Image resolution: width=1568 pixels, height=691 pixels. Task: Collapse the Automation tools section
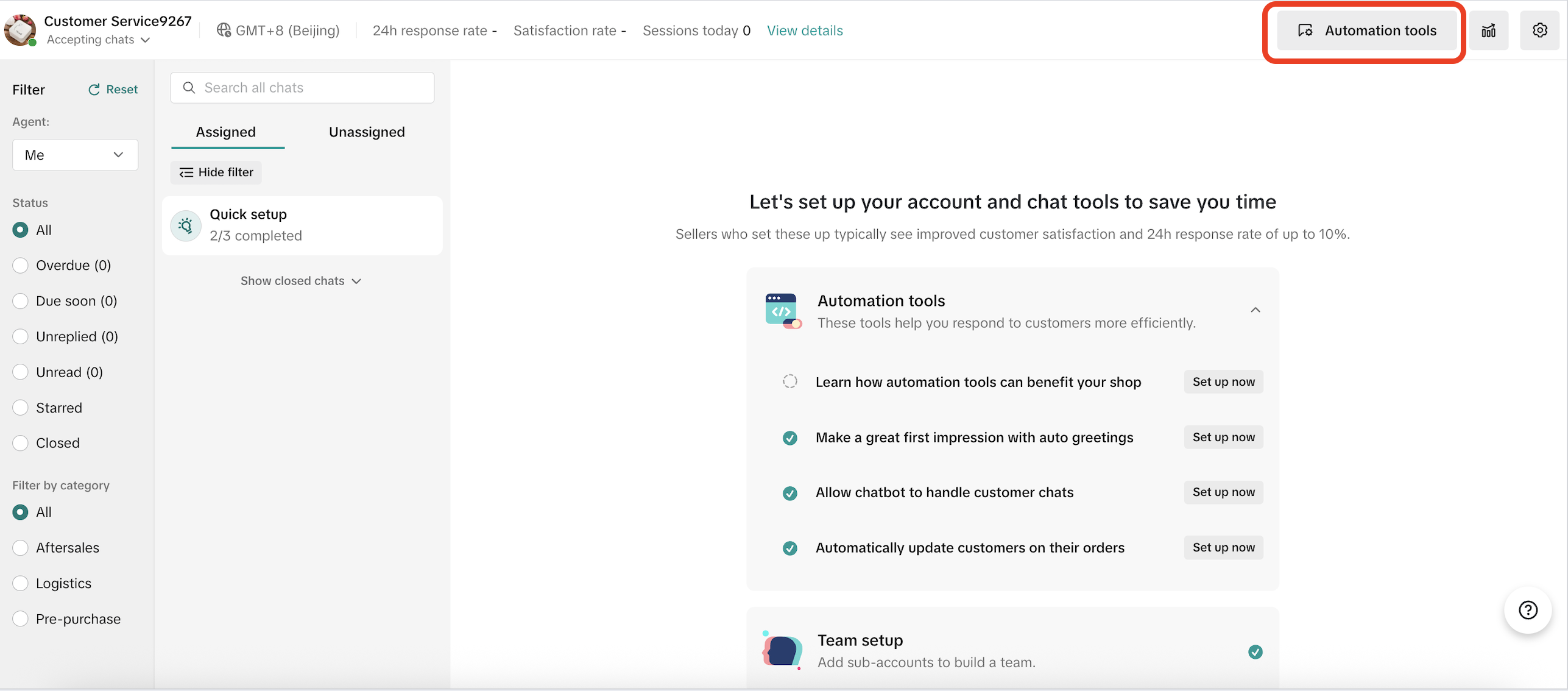tap(1255, 310)
